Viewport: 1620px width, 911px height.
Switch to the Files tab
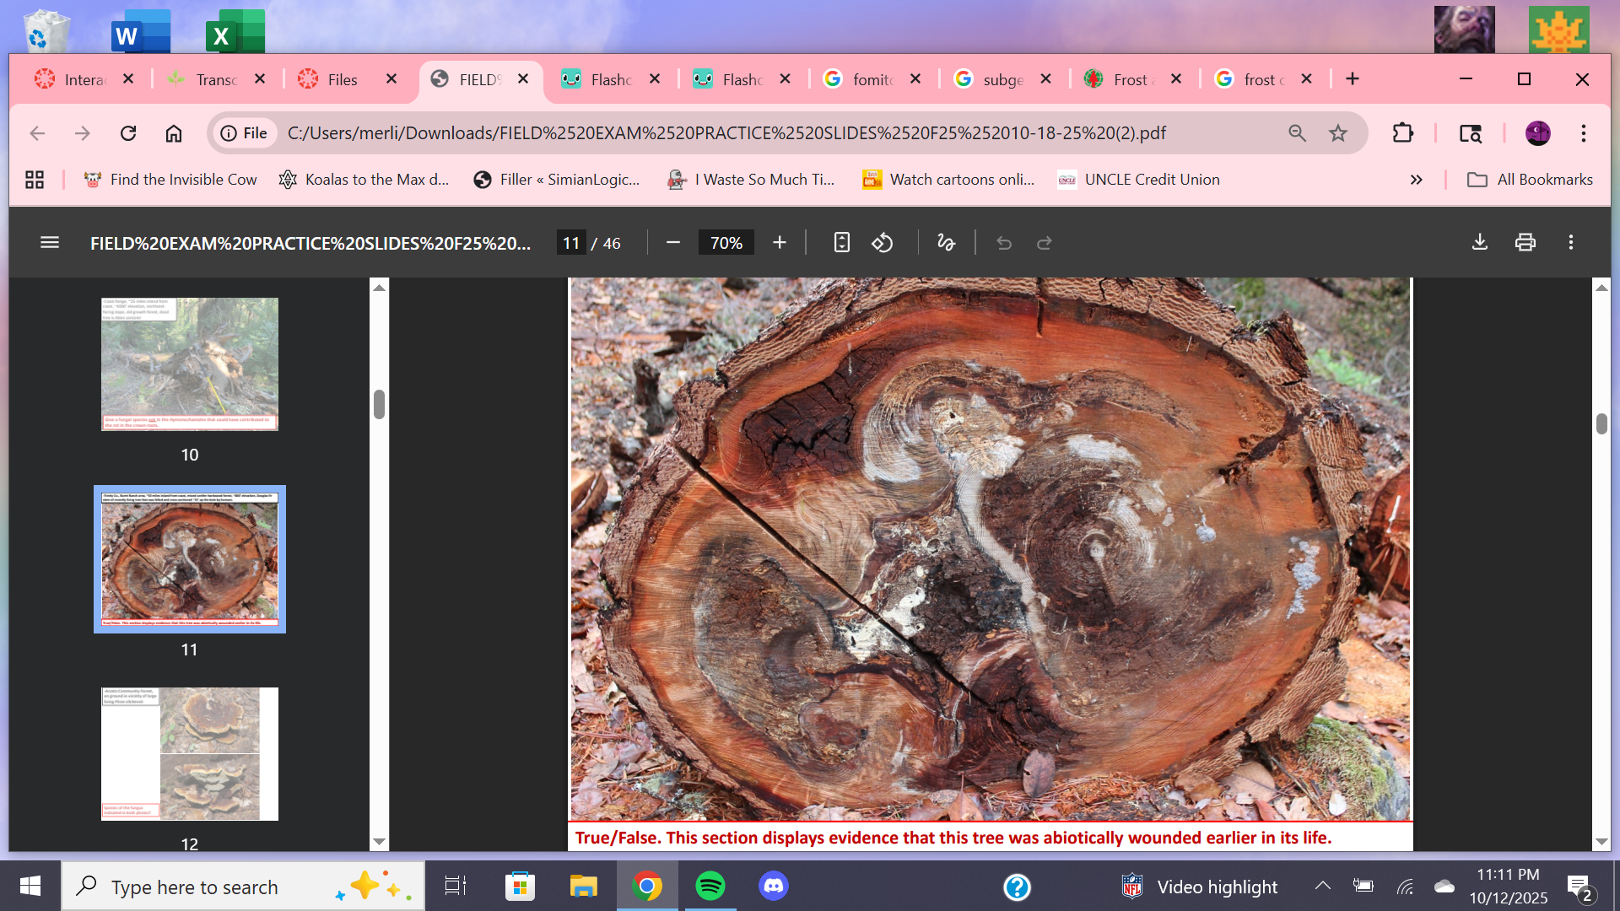coord(342,79)
